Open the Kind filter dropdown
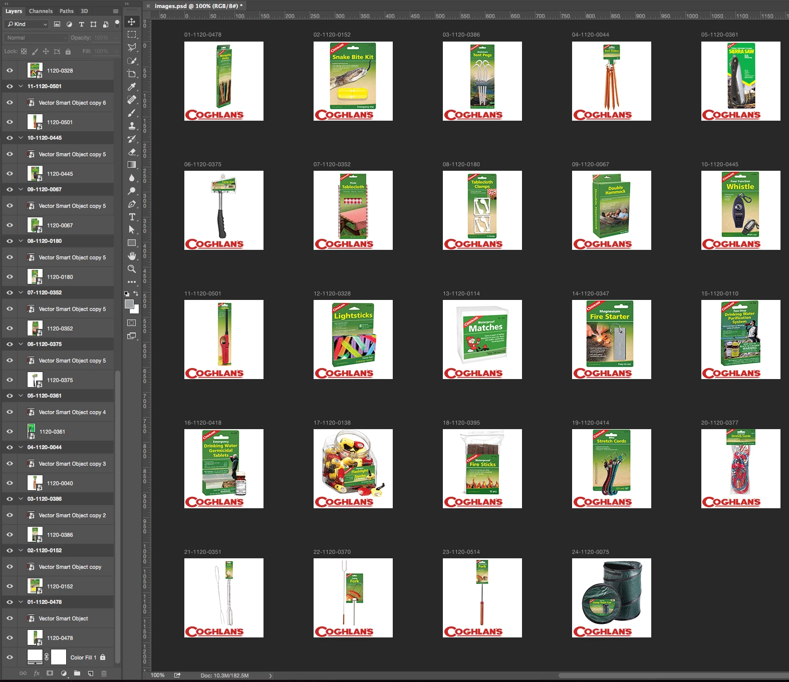This screenshot has height=682, width=789. click(x=26, y=24)
